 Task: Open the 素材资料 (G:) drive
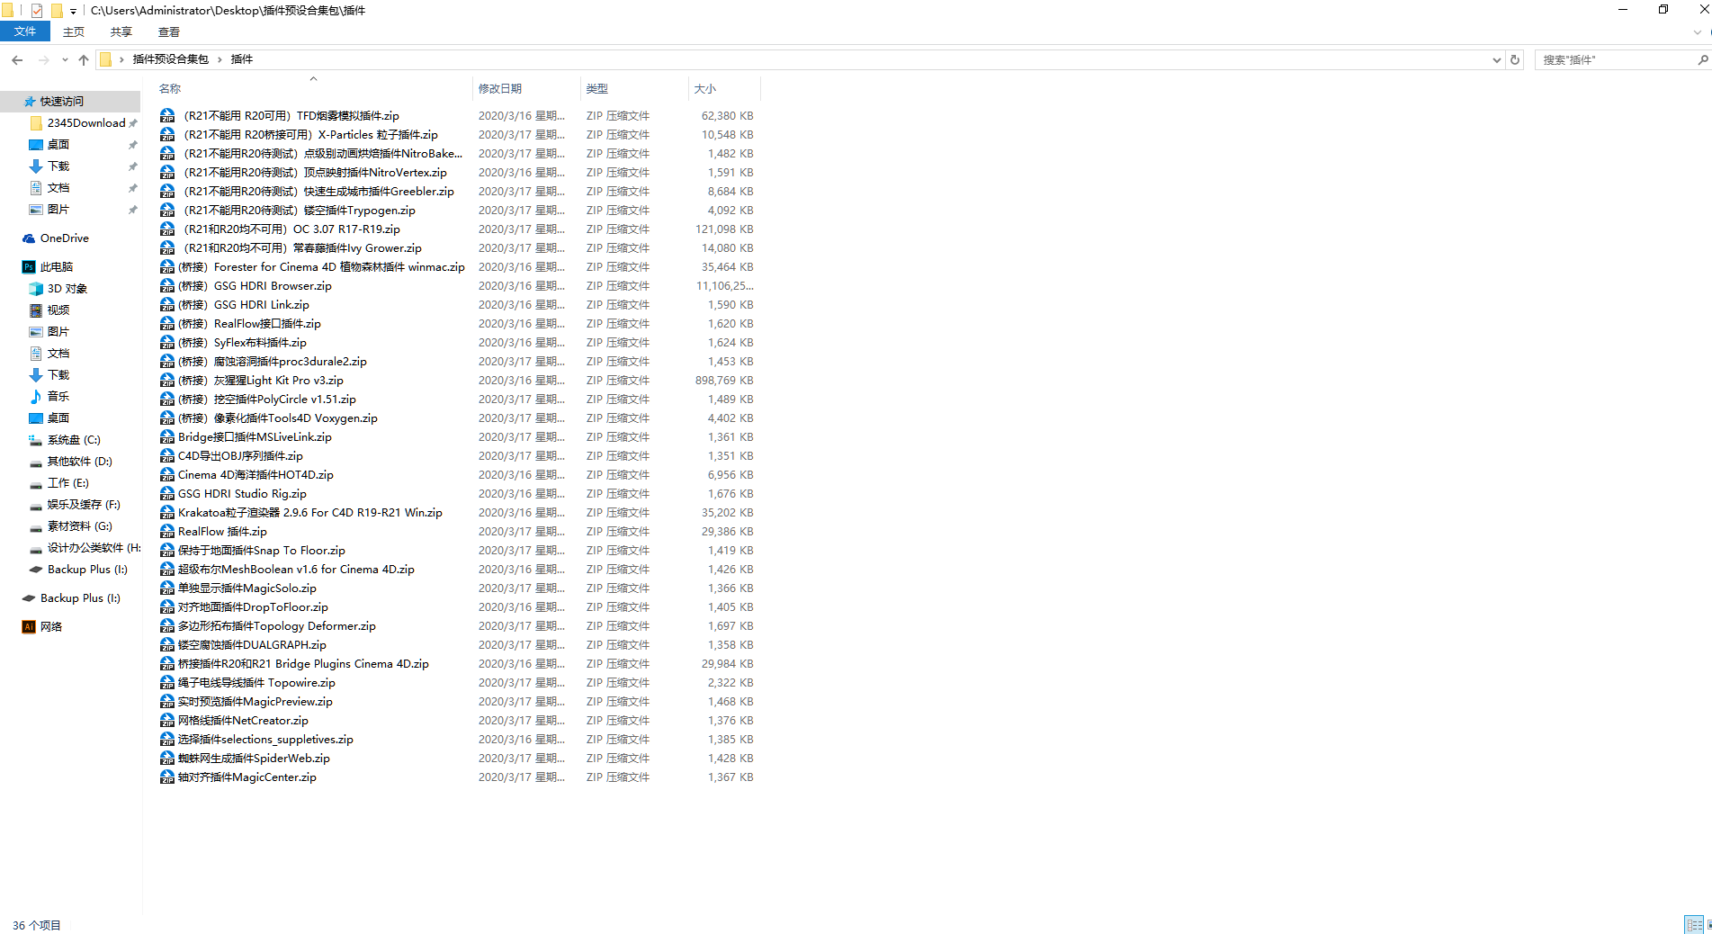point(80,526)
